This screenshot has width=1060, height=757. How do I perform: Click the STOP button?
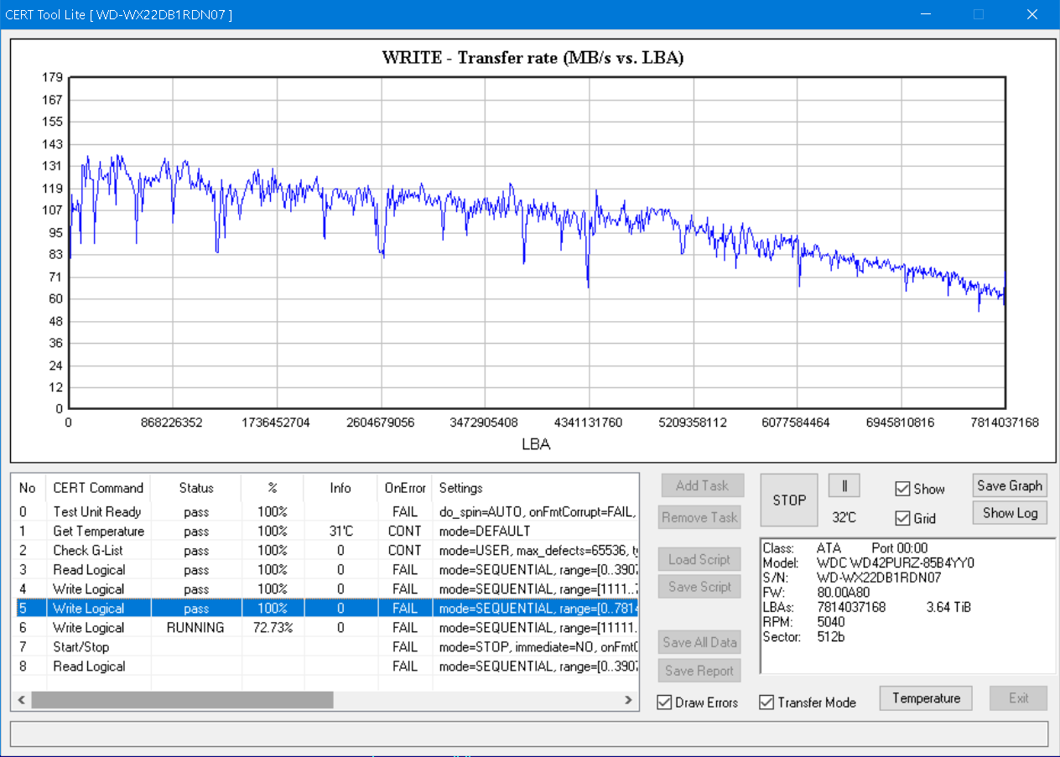point(788,500)
